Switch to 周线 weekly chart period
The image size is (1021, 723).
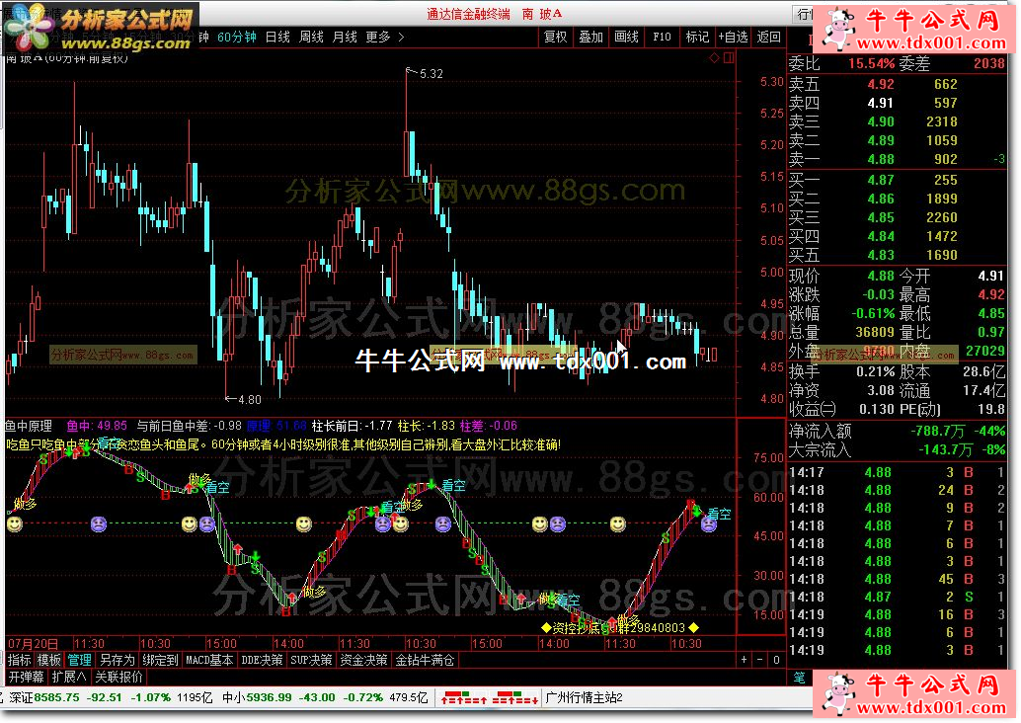point(311,38)
